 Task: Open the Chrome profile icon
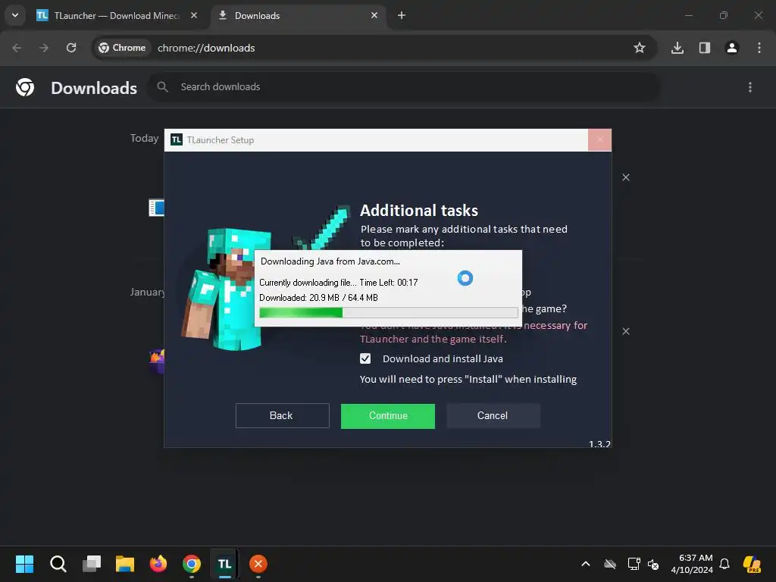pos(732,48)
